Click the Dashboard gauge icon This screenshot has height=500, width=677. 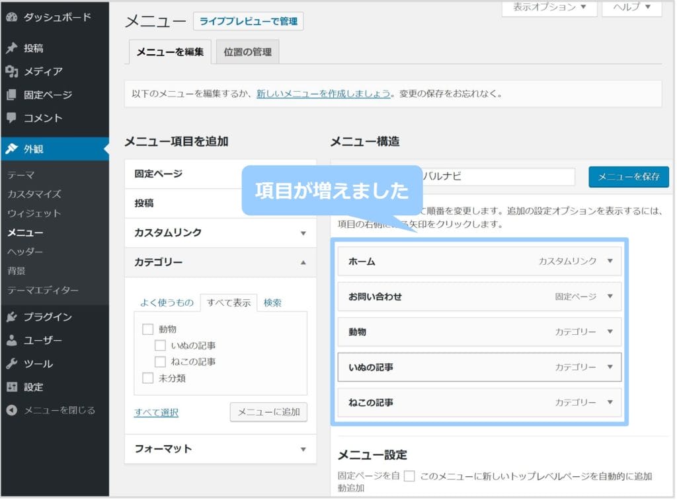[x=11, y=17]
